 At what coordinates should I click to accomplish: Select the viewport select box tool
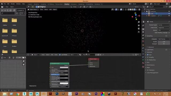(33, 7)
